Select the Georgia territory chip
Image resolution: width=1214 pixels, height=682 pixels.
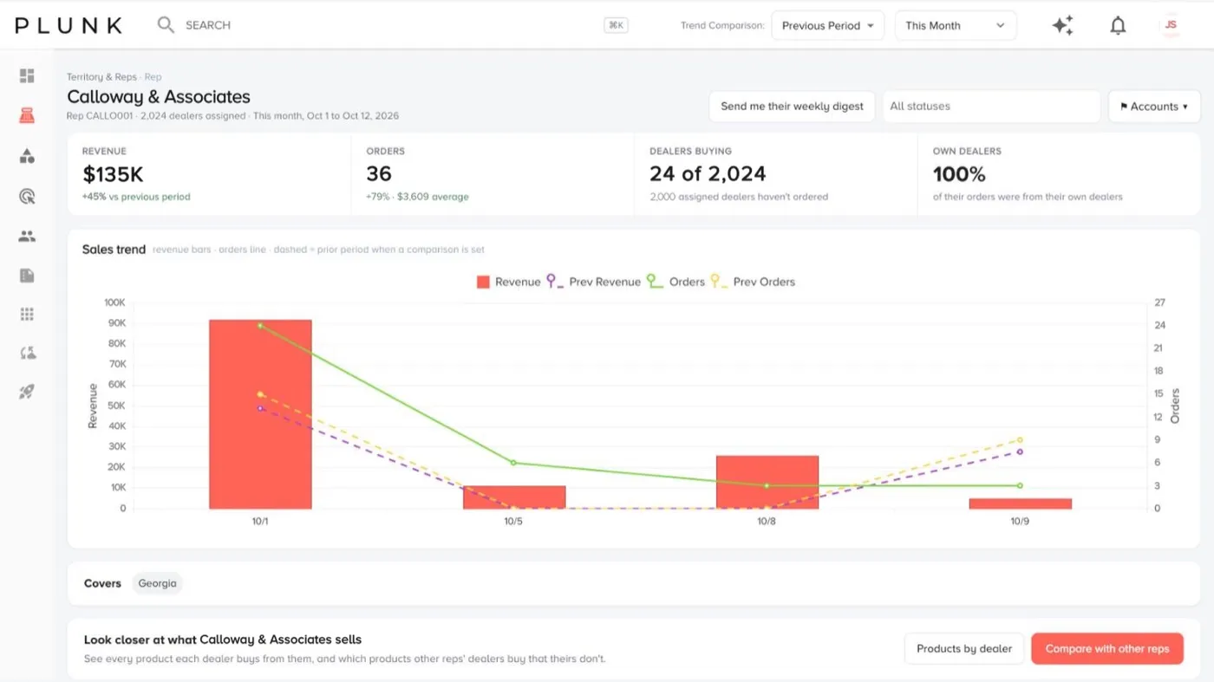pyautogui.click(x=157, y=583)
